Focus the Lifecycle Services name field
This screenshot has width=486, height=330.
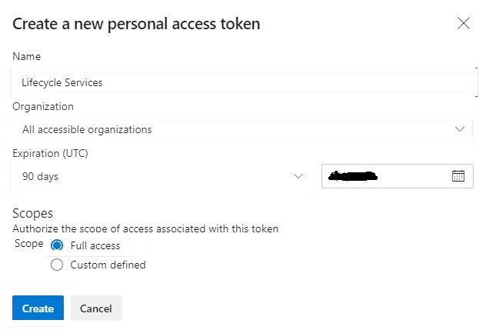(x=244, y=82)
